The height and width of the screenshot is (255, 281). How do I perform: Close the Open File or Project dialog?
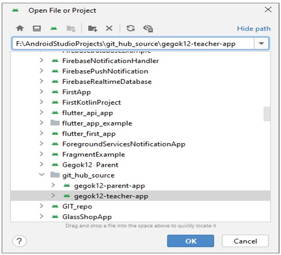(x=268, y=9)
